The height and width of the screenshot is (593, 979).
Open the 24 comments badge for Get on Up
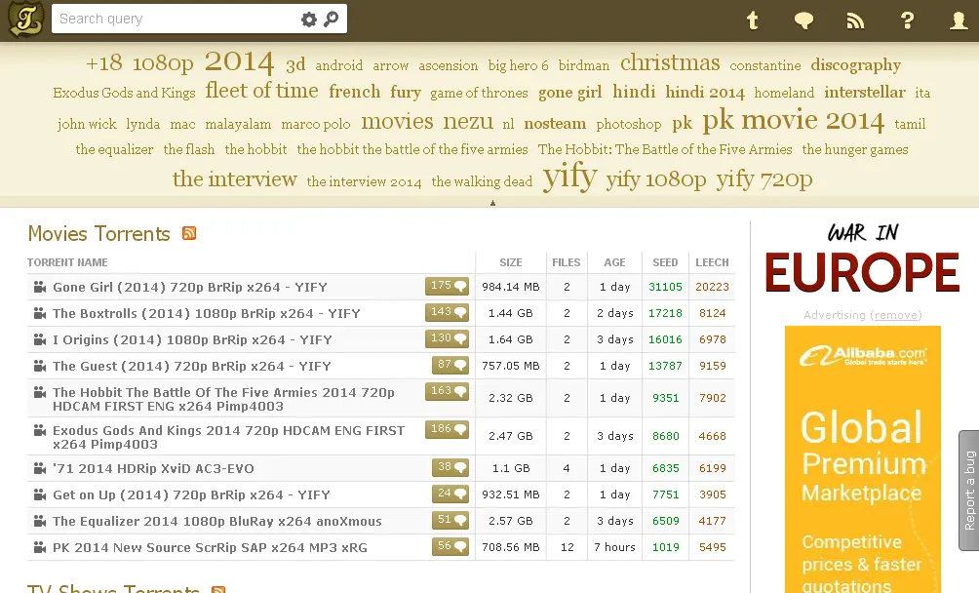[450, 494]
